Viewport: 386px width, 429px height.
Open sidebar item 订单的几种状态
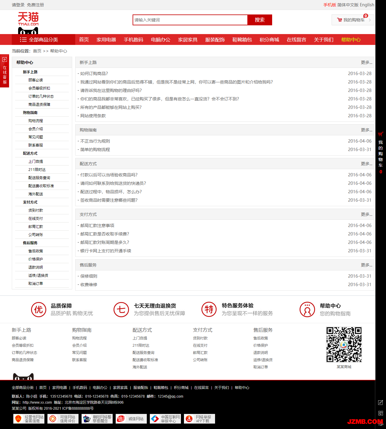(41, 96)
